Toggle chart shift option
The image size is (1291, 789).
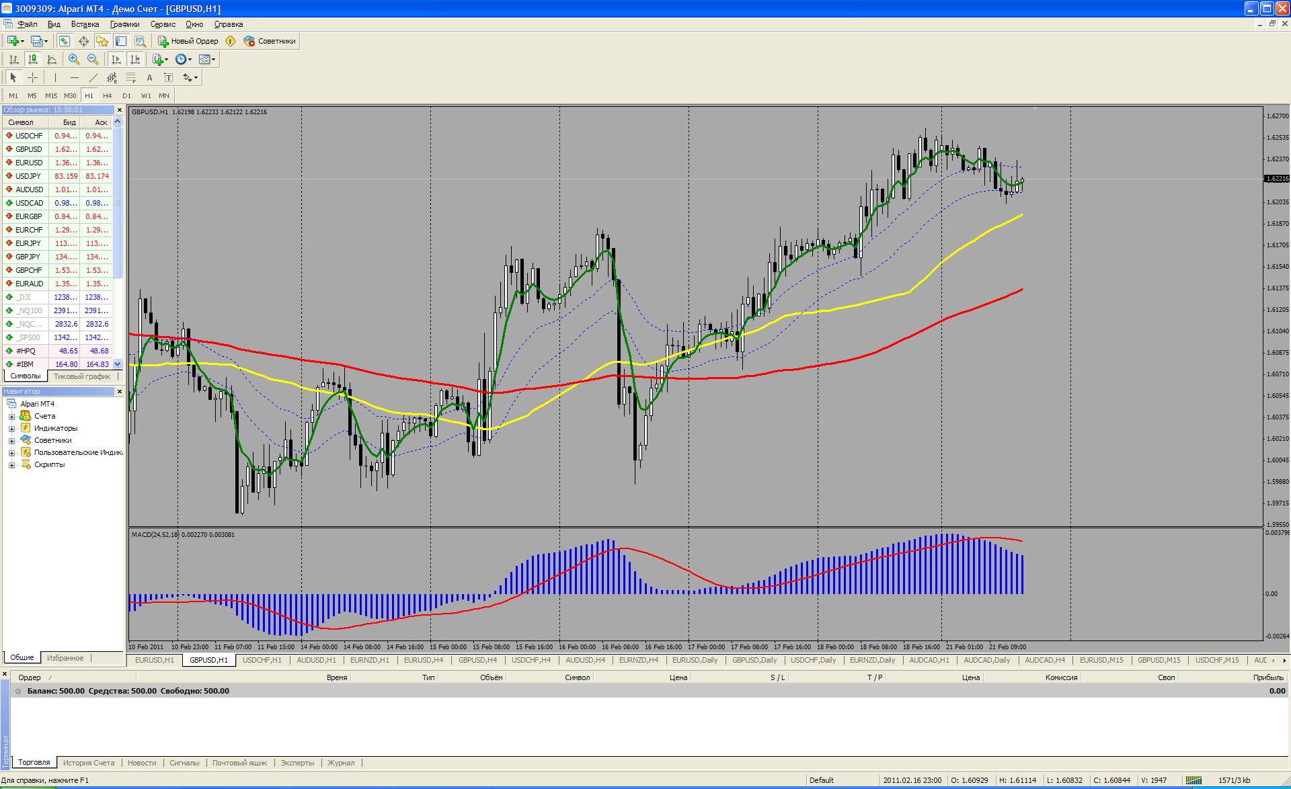coord(135,59)
